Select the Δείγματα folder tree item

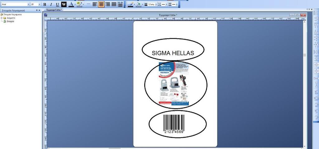click(11, 18)
